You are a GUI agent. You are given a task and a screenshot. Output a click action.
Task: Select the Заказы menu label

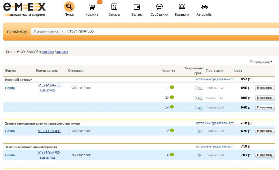click(114, 15)
